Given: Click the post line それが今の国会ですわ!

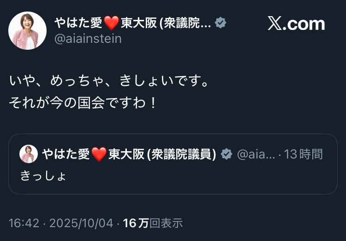Looking at the screenshot, I should tap(83, 102).
